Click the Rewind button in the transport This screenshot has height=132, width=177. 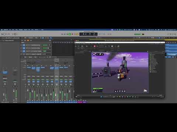coord(62,34)
